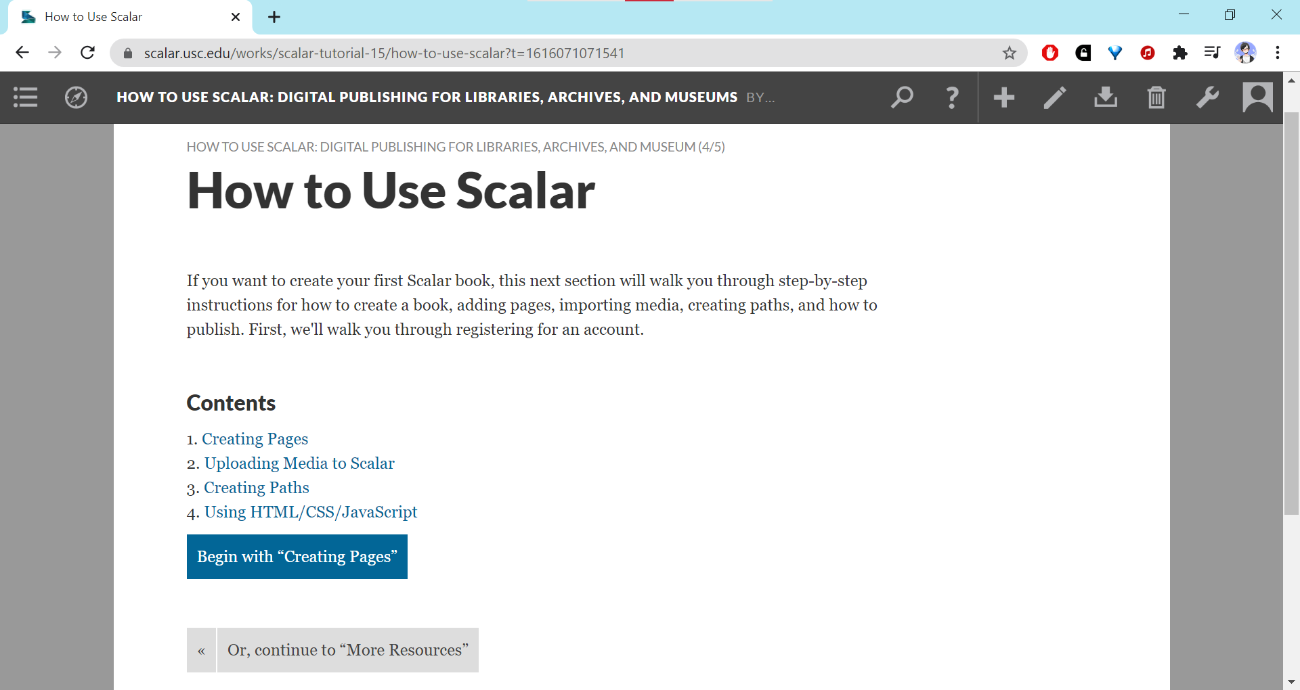Open the user account profile icon
1300x690 pixels.
(1257, 97)
